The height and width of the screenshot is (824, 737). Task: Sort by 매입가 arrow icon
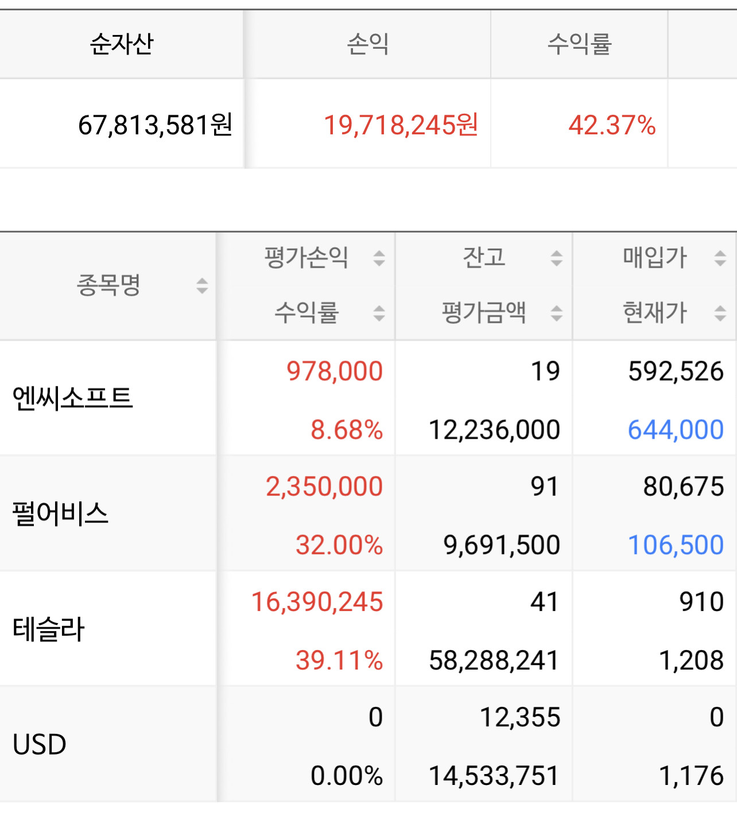720,258
